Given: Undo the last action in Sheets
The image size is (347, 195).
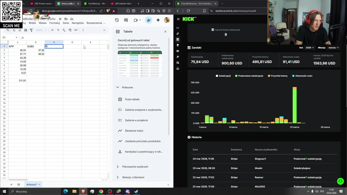Looking at the screenshot, I should 14,30.
